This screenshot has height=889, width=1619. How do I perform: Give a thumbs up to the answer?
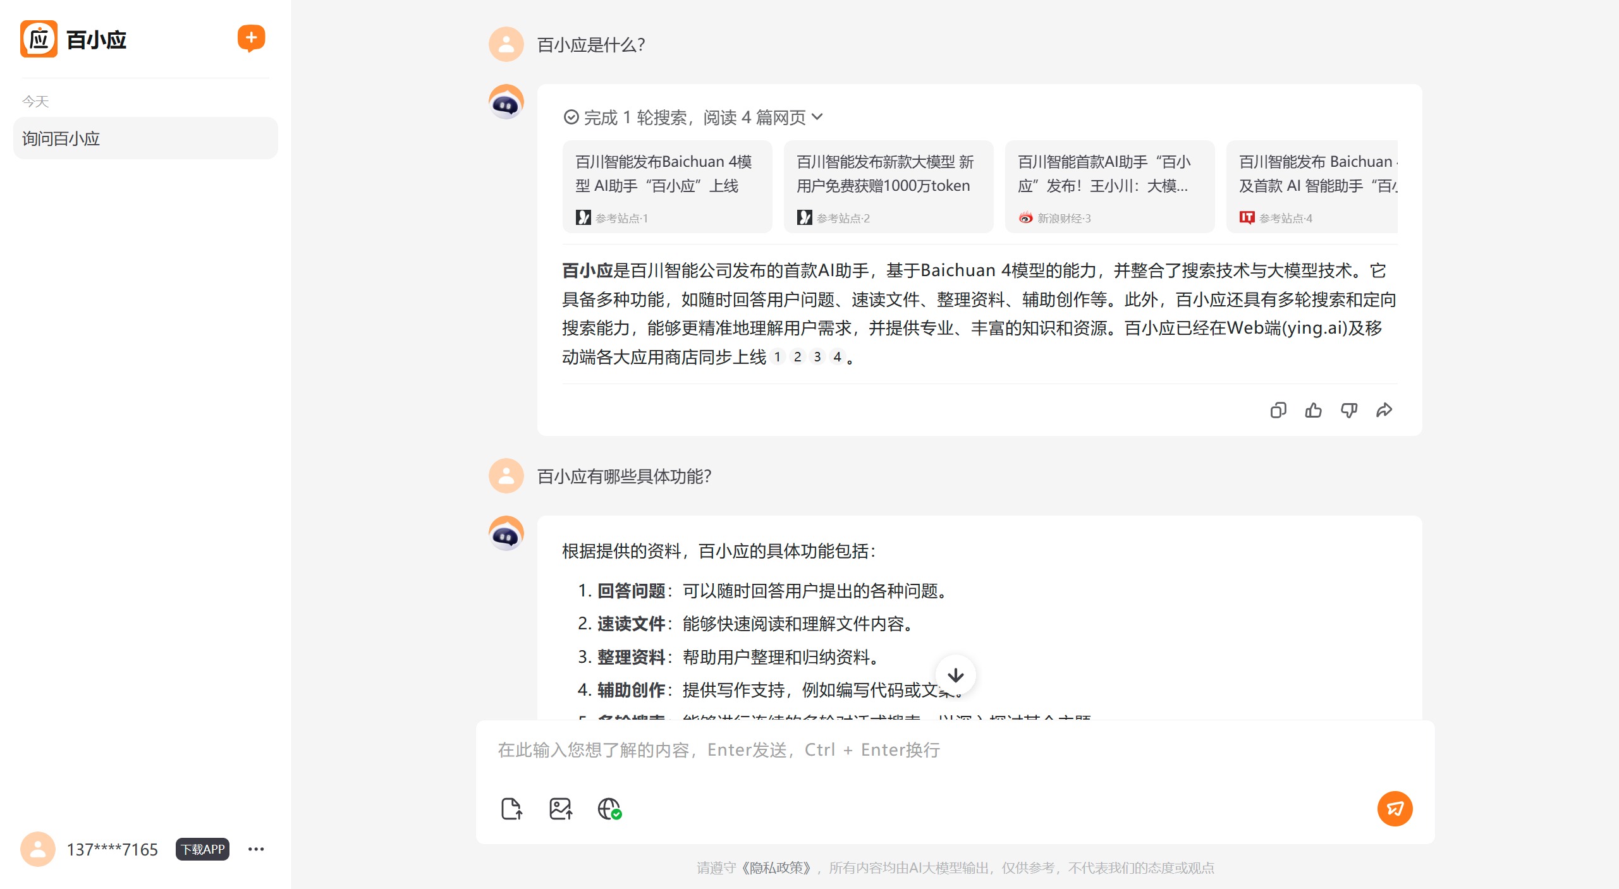(x=1314, y=409)
